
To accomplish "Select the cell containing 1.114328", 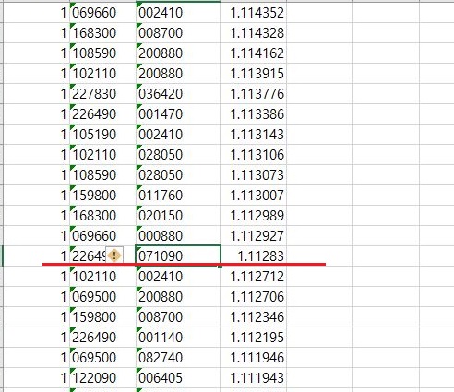I will point(254,33).
